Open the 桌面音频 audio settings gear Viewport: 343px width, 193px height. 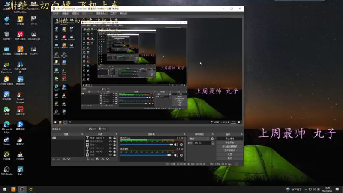(x=181, y=155)
